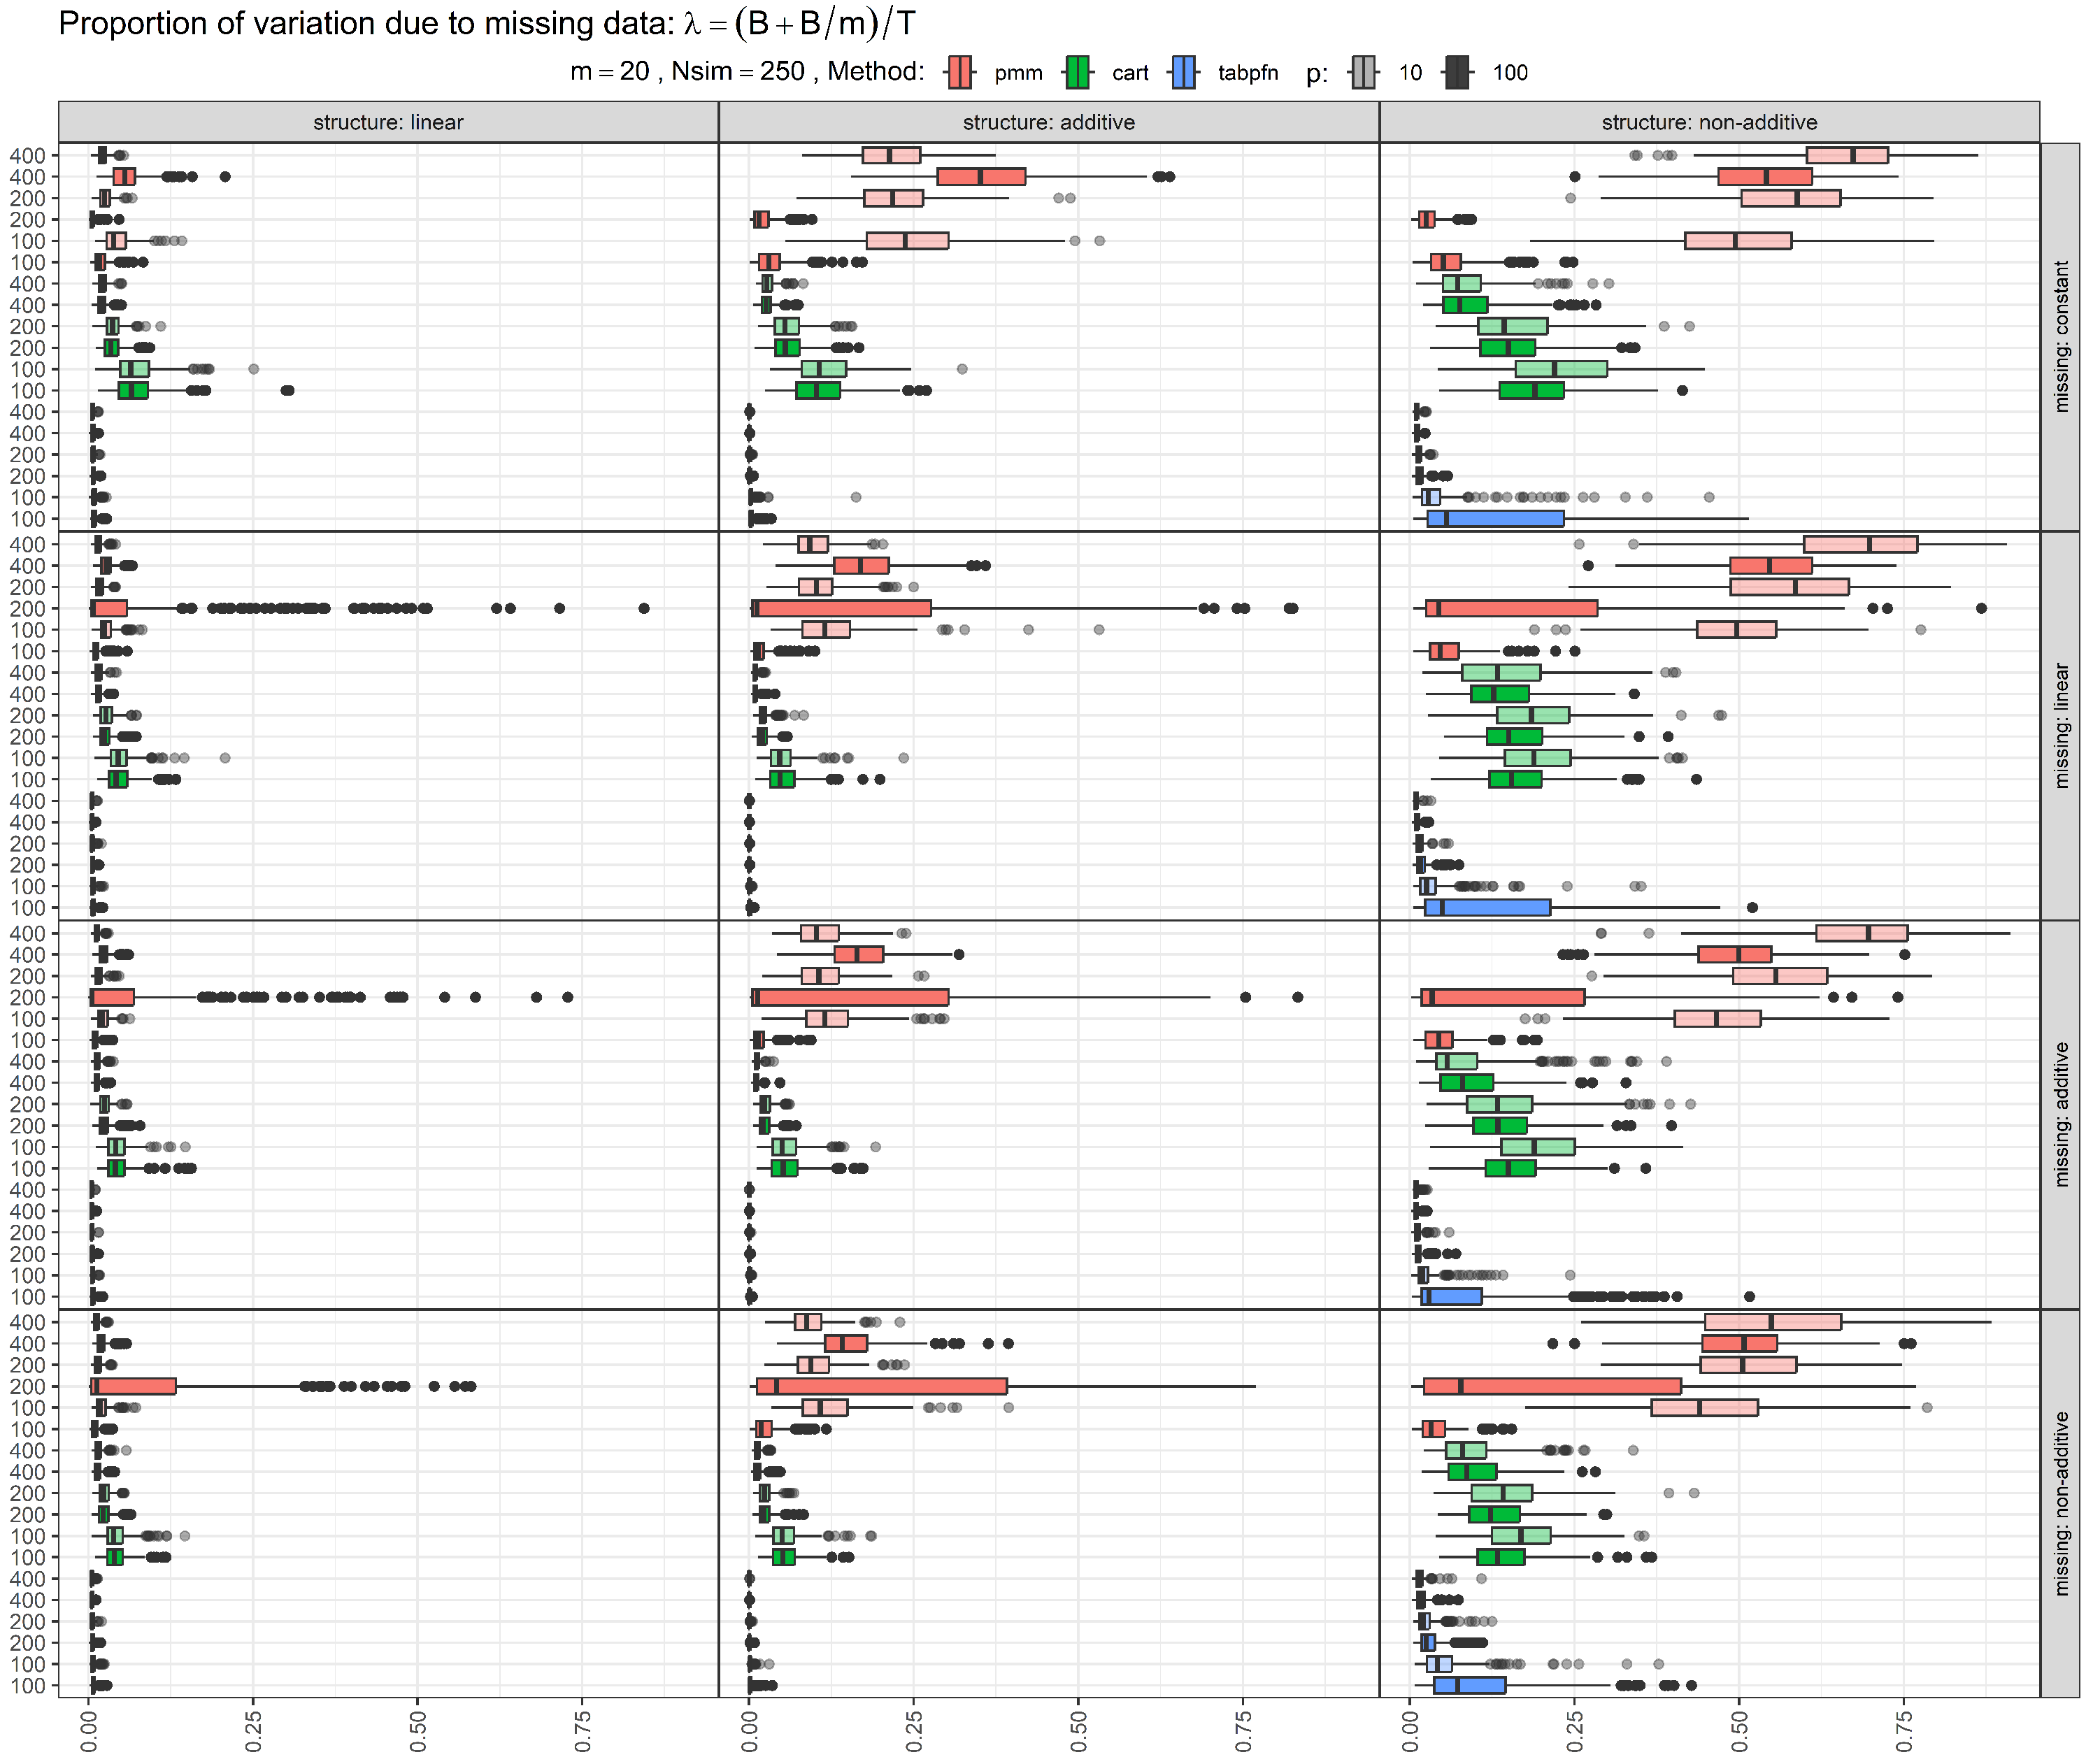
Task: Click the 'm = 20, Nsim = 250' subtitle text
Action: point(687,72)
